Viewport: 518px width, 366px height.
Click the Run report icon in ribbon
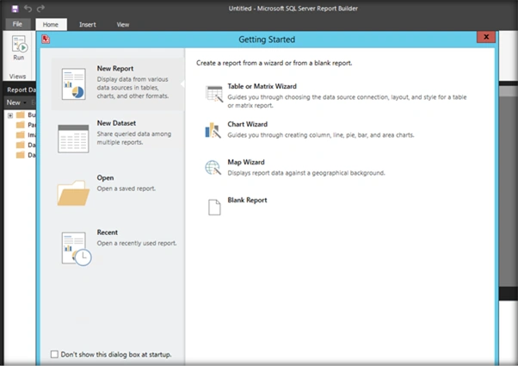coord(19,48)
